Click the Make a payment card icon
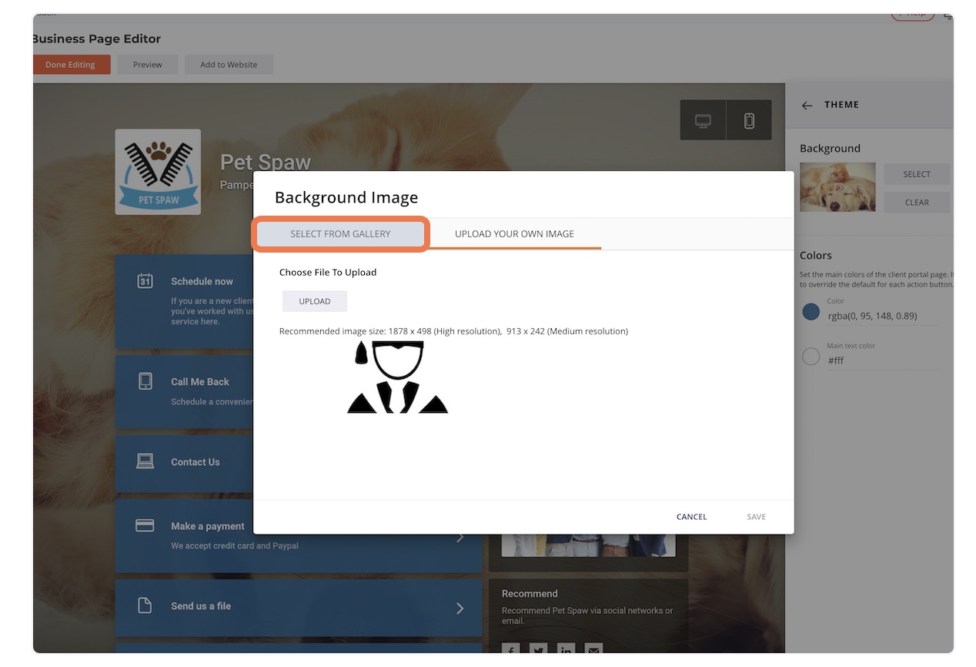This screenshot has height=667, width=976. (x=145, y=525)
